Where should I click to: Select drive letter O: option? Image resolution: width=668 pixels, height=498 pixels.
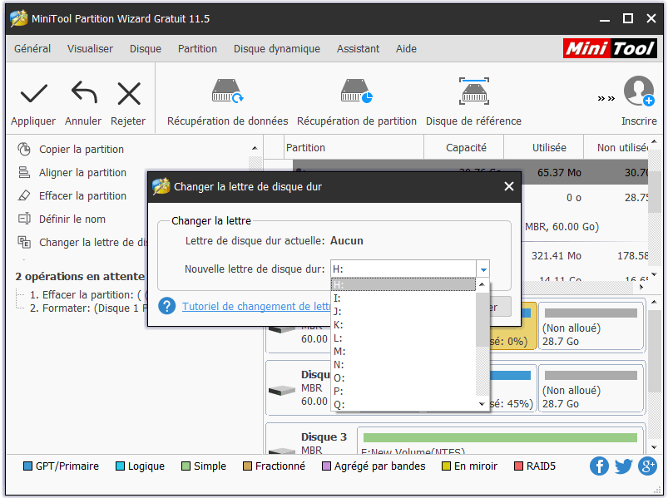click(x=403, y=378)
